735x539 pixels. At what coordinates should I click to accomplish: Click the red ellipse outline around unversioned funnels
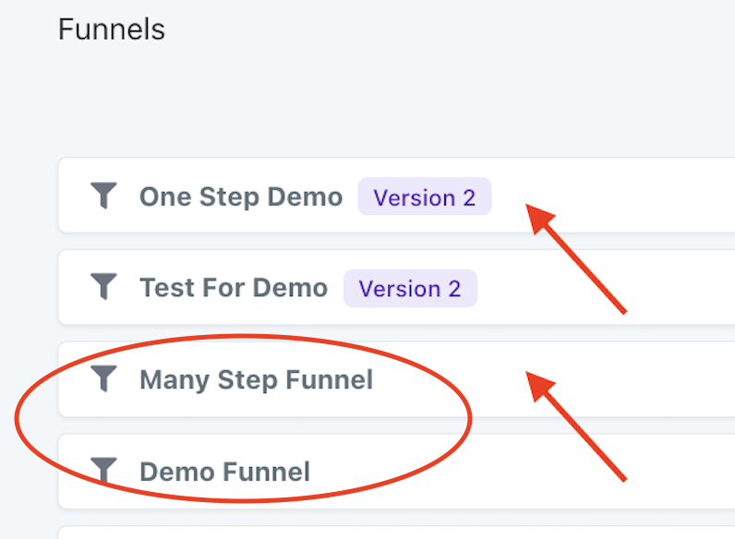click(470, 420)
